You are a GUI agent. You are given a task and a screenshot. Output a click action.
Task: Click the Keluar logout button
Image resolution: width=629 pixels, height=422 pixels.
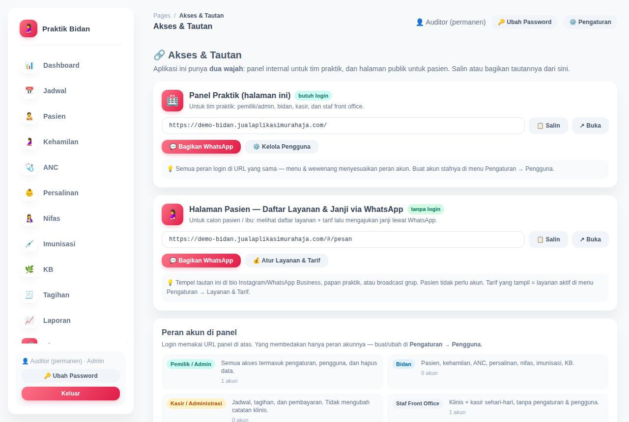(71, 394)
